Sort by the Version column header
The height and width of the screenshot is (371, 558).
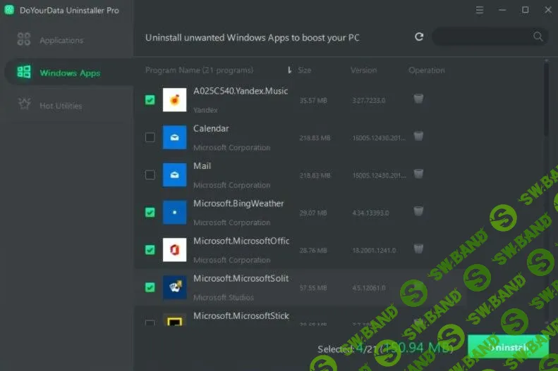(363, 70)
